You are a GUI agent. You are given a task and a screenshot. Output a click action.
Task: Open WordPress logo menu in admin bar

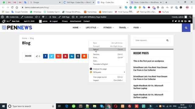[2, 17]
